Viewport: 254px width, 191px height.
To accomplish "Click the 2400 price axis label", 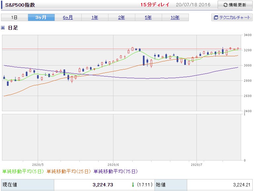I will [x=248, y=111].
